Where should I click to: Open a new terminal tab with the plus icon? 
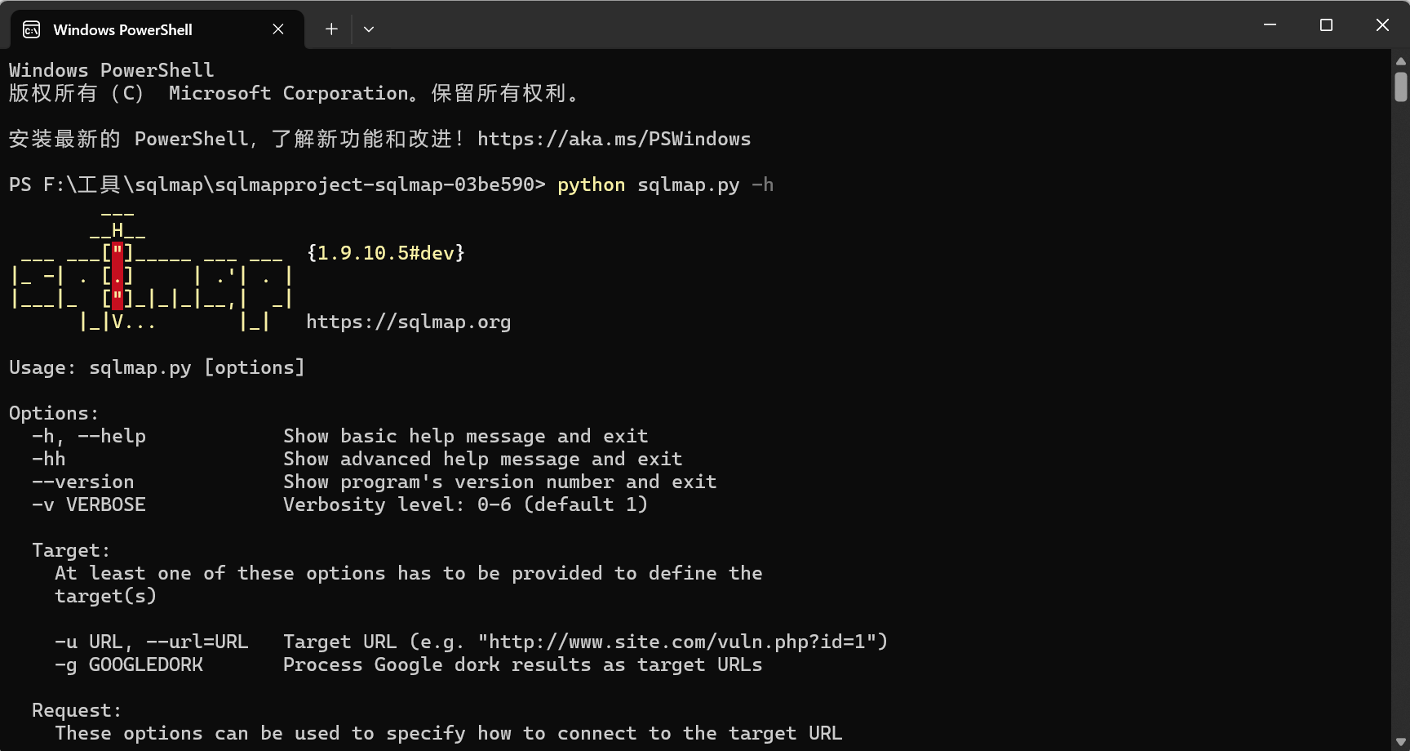331,29
